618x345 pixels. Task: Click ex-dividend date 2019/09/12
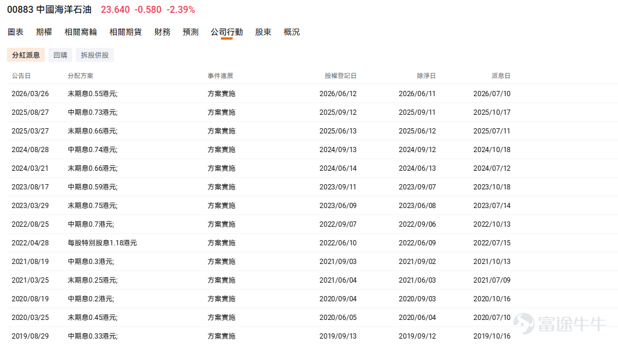(417, 336)
